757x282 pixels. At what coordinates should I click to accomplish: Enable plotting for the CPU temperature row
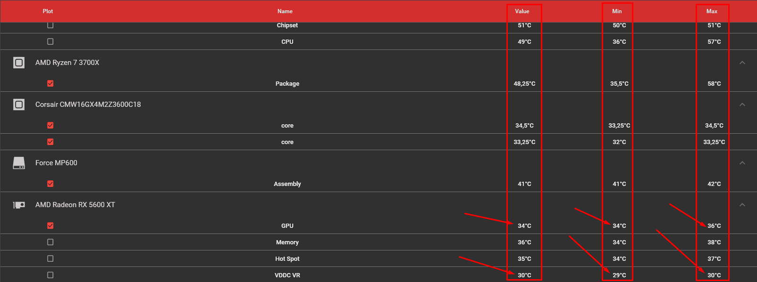50,41
